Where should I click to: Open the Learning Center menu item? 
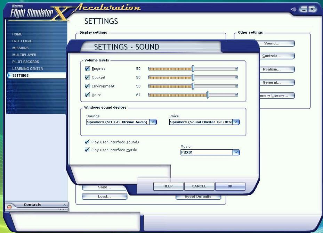pyautogui.click(x=27, y=69)
